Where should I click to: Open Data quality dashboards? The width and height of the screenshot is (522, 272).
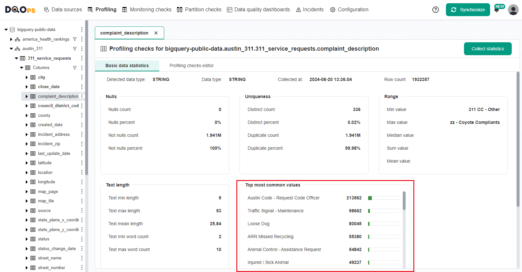point(258,10)
